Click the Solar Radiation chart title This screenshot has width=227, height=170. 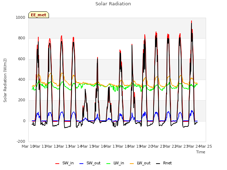[x=113, y=4]
